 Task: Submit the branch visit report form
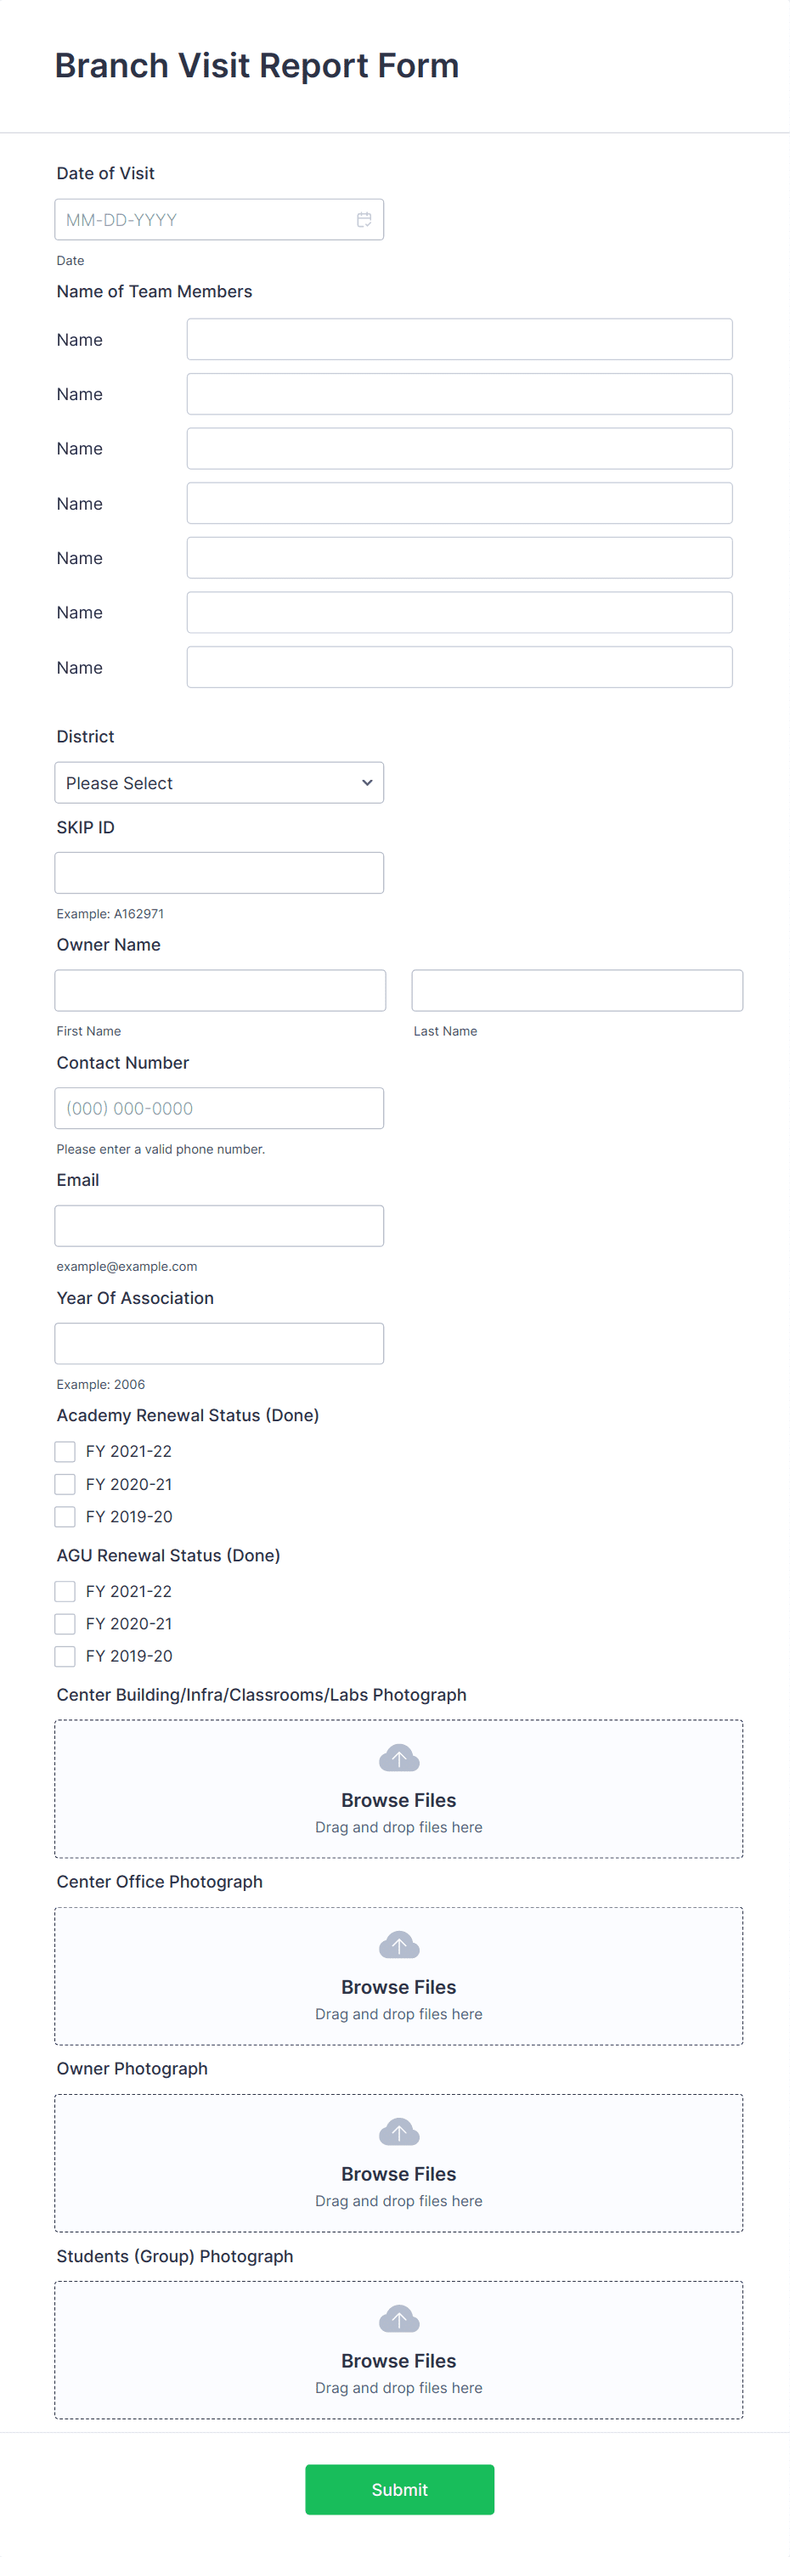pos(399,2490)
